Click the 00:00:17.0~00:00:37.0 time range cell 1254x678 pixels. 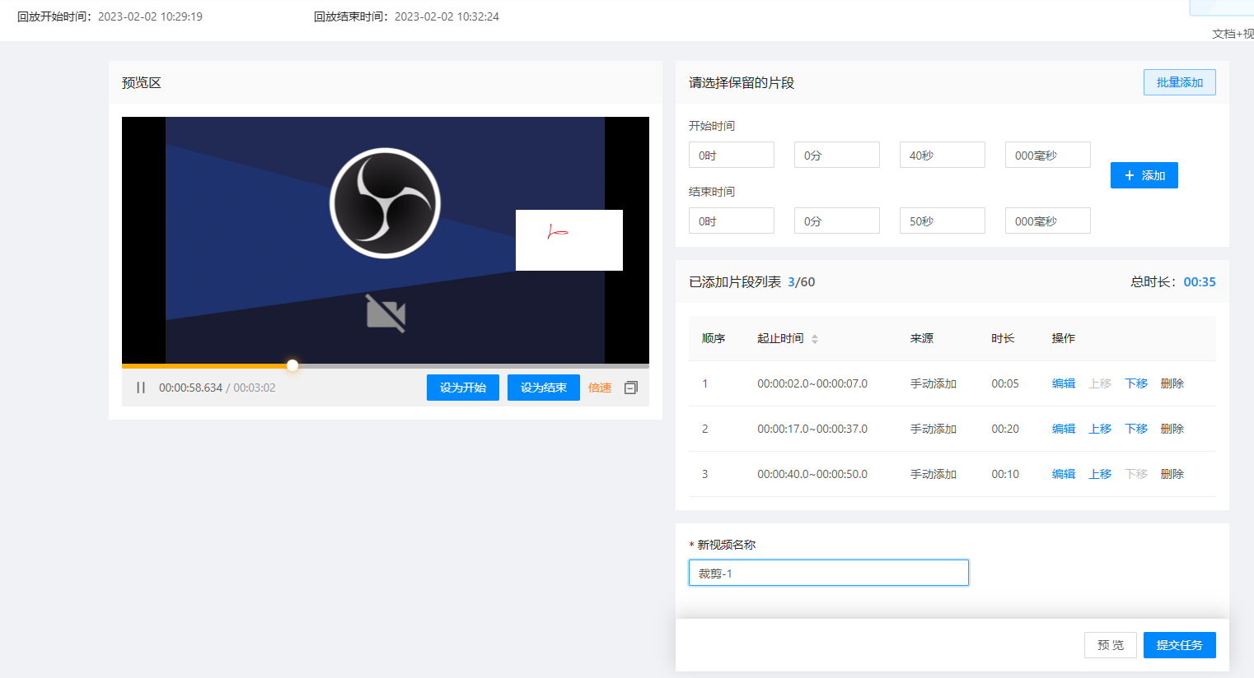tap(812, 429)
